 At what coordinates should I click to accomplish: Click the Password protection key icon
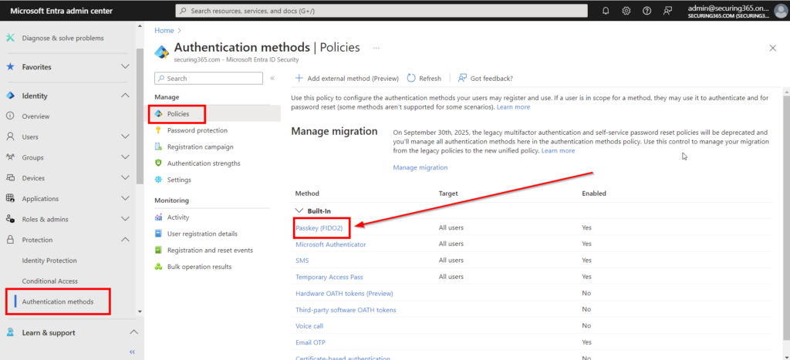pos(158,130)
